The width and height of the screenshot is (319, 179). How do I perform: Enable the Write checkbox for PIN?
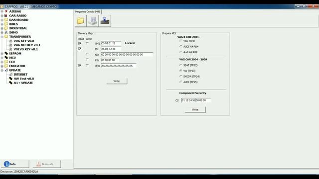87,60
